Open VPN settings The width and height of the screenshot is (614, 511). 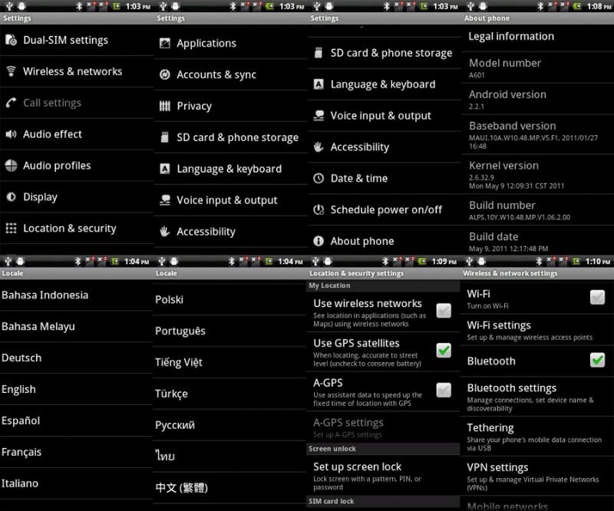(497, 467)
